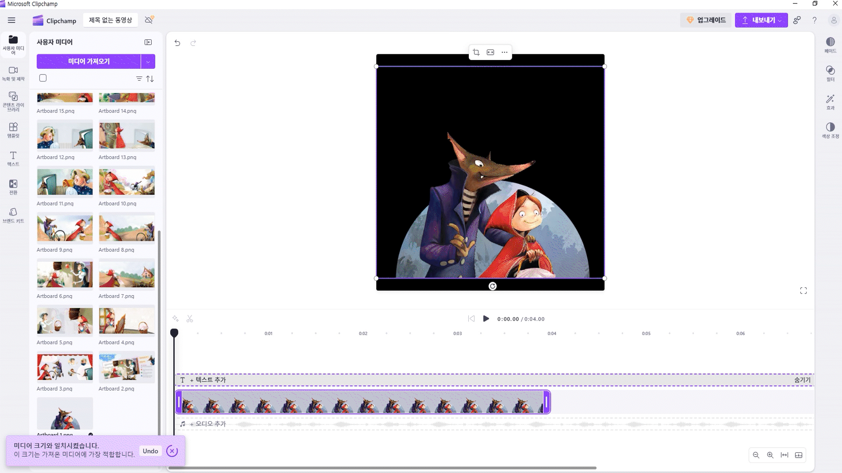Open the 효과 effects panel
The image size is (842, 473).
(830, 102)
